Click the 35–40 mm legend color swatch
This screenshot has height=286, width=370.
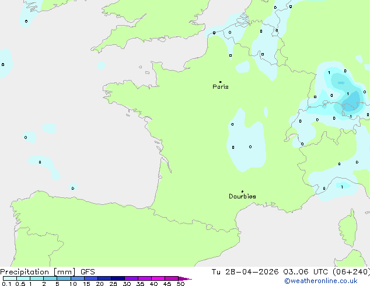click(144, 278)
